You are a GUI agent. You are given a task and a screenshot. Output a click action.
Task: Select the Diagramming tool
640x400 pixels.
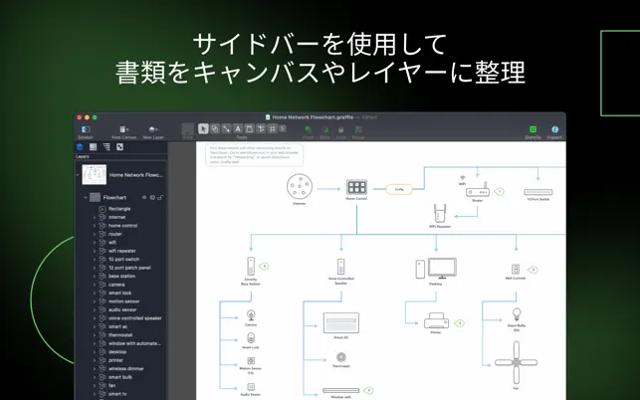pos(261,129)
